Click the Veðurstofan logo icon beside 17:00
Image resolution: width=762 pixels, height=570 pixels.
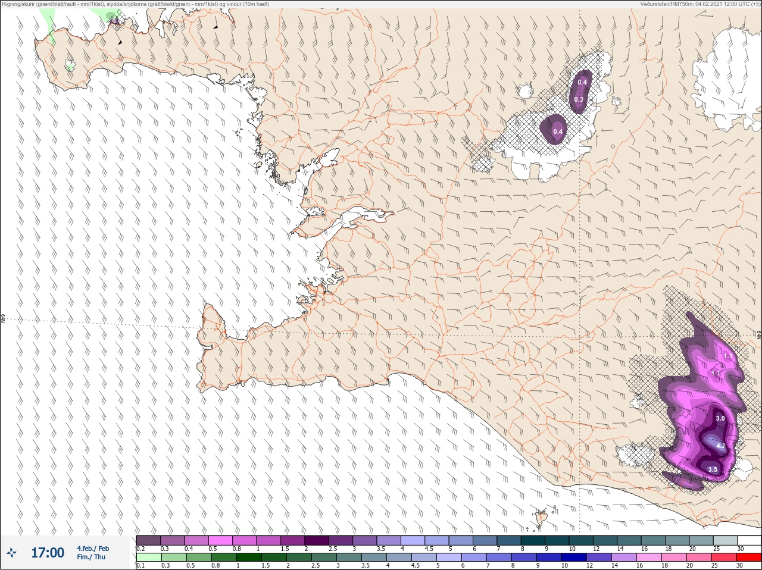click(11, 553)
